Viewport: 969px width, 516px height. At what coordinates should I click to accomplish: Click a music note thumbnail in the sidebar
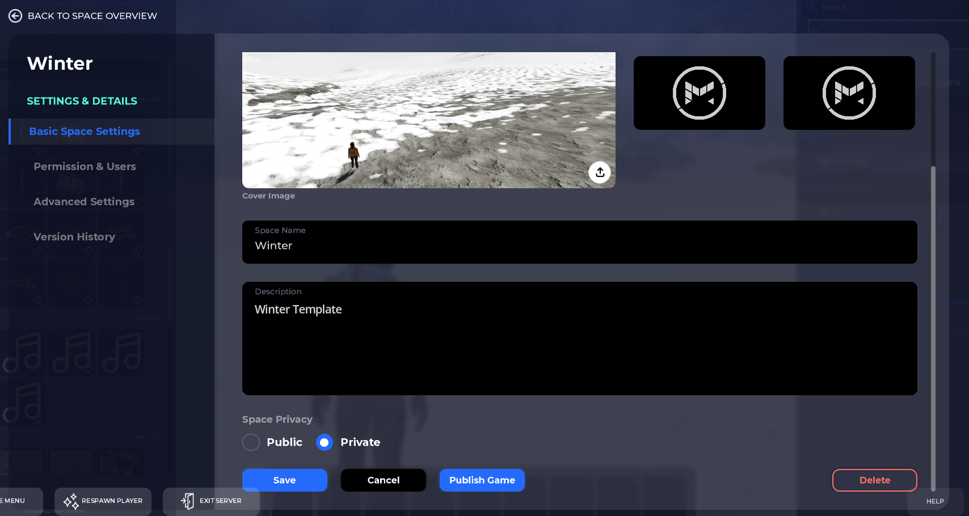pos(71,352)
